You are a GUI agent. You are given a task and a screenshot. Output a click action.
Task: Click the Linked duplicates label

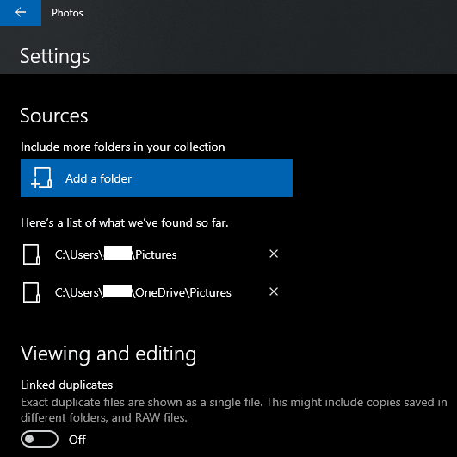click(x=67, y=385)
